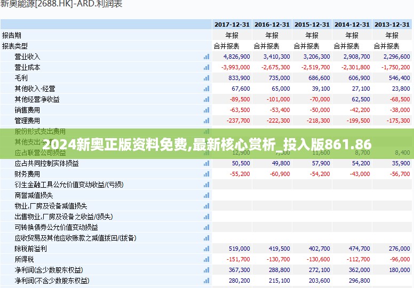This screenshot has width=414, height=288.
Task: Click finance cost value -60,900
Action: 280,174
